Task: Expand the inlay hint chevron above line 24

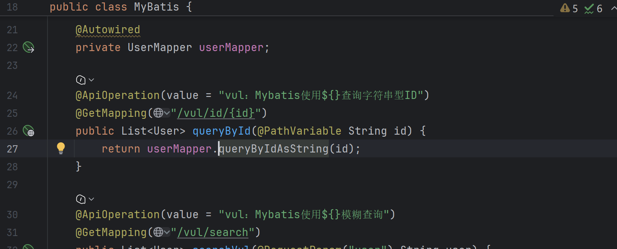Action: [91, 80]
